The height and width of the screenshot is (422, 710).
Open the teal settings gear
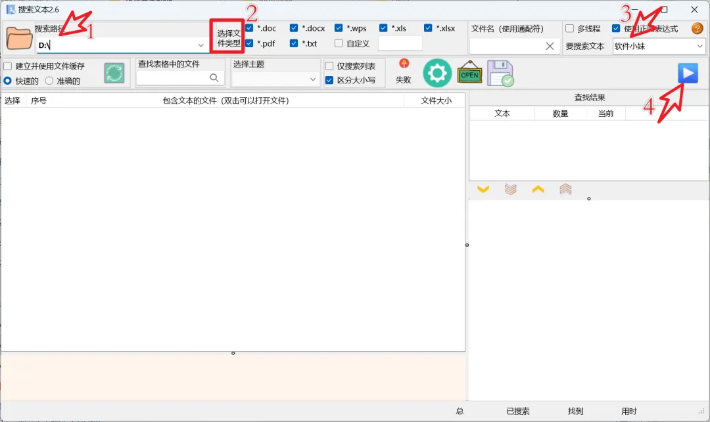(437, 73)
